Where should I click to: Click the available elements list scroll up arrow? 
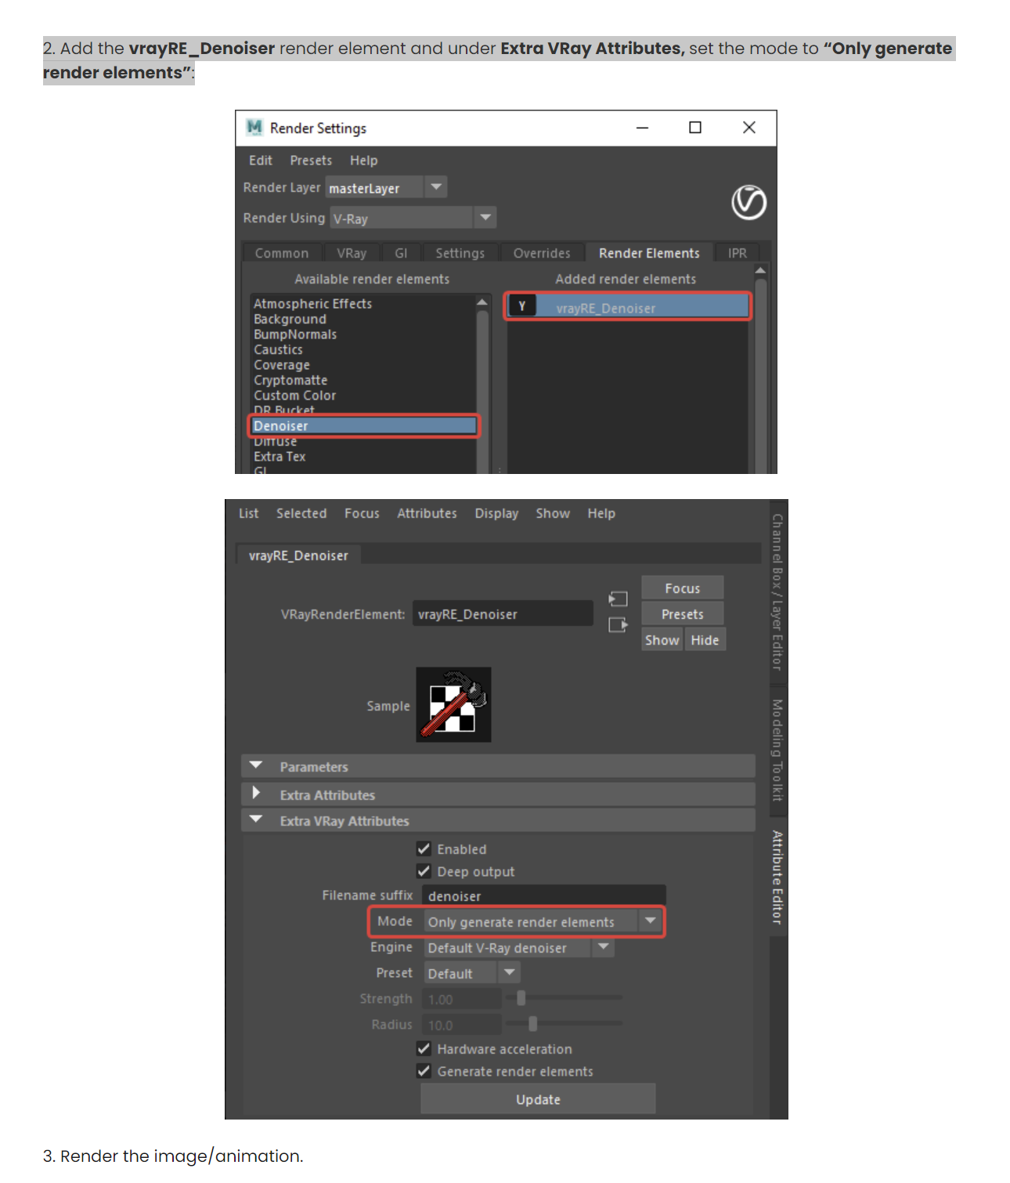(482, 302)
